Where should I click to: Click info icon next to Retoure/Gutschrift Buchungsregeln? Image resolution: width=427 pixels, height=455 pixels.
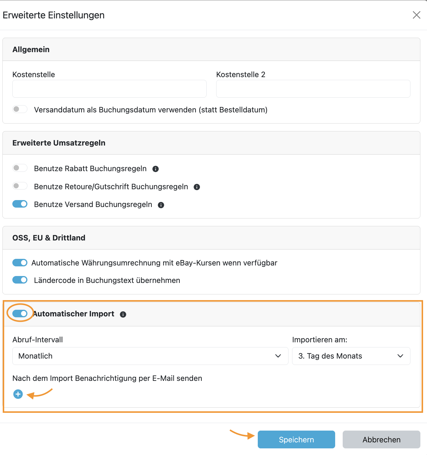(x=197, y=187)
